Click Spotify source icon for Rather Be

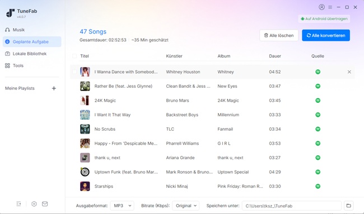pyautogui.click(x=318, y=86)
